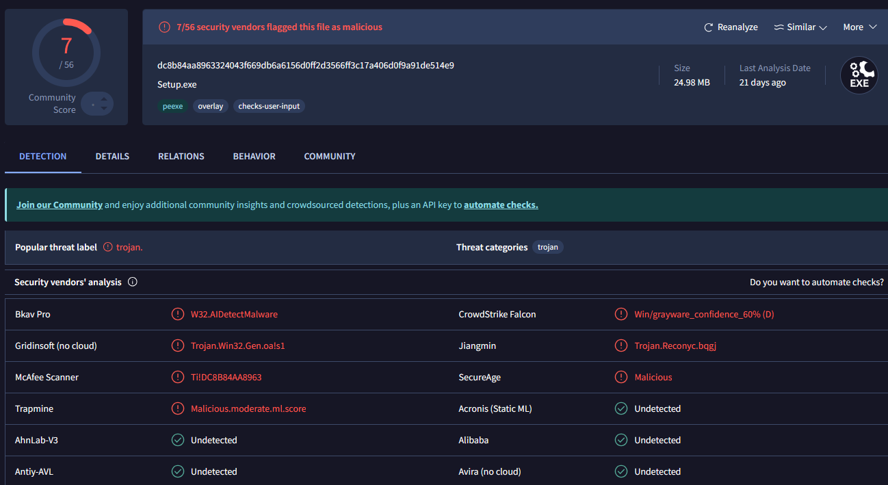Screen dimensions: 888x485
Task: Click the Gridinsoft (no cloud) vendor name
Action: (56, 345)
